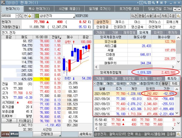Click the highlighted 77,700 price cell
This screenshot has height=138, width=182.
click(42, 79)
